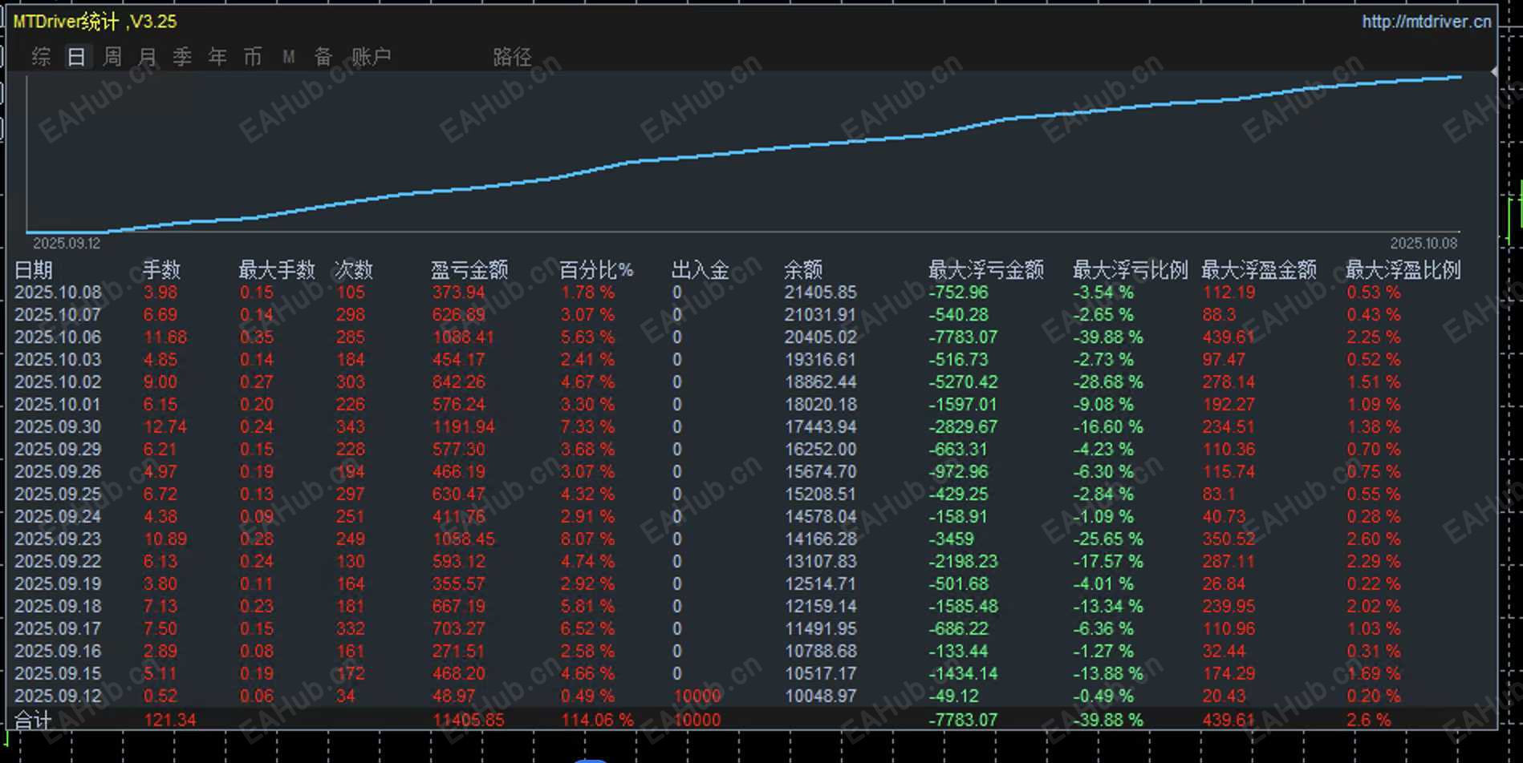Select the 2025.09.18 row date cell
The height and width of the screenshot is (763, 1523).
(58, 607)
